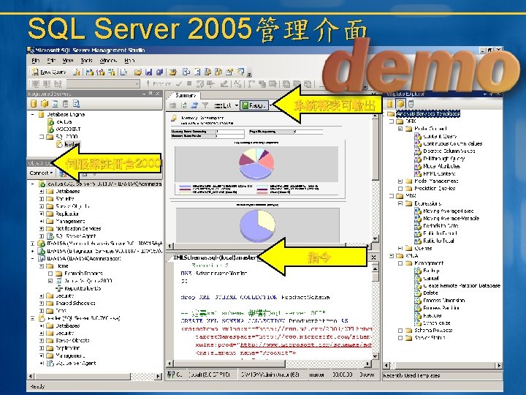Select the Discrete Column Values template
526x395 pixels.
click(449, 151)
